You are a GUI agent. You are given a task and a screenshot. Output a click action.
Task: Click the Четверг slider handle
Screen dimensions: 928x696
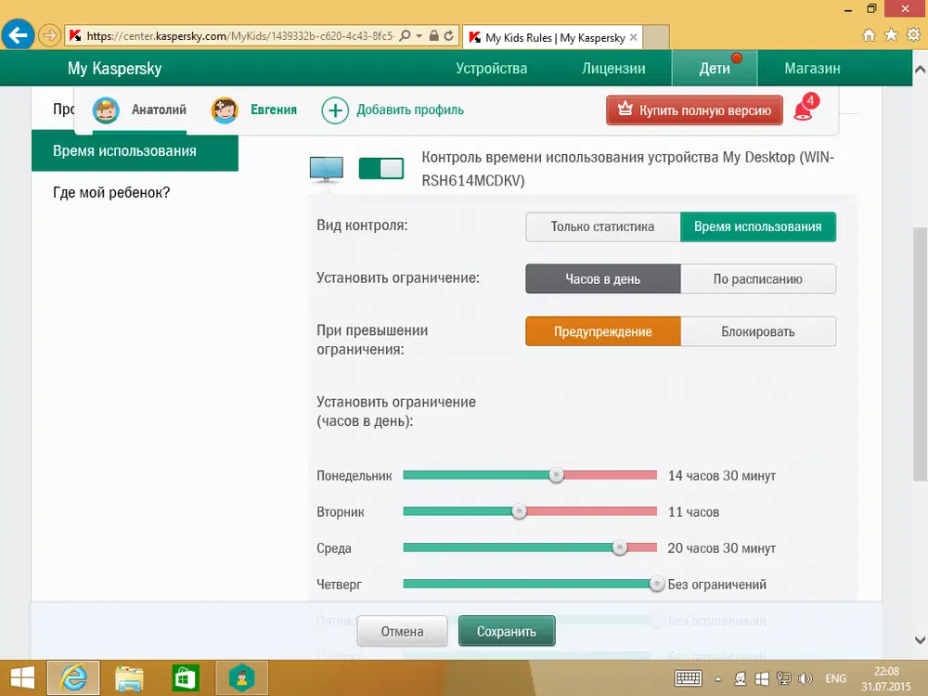click(x=656, y=584)
